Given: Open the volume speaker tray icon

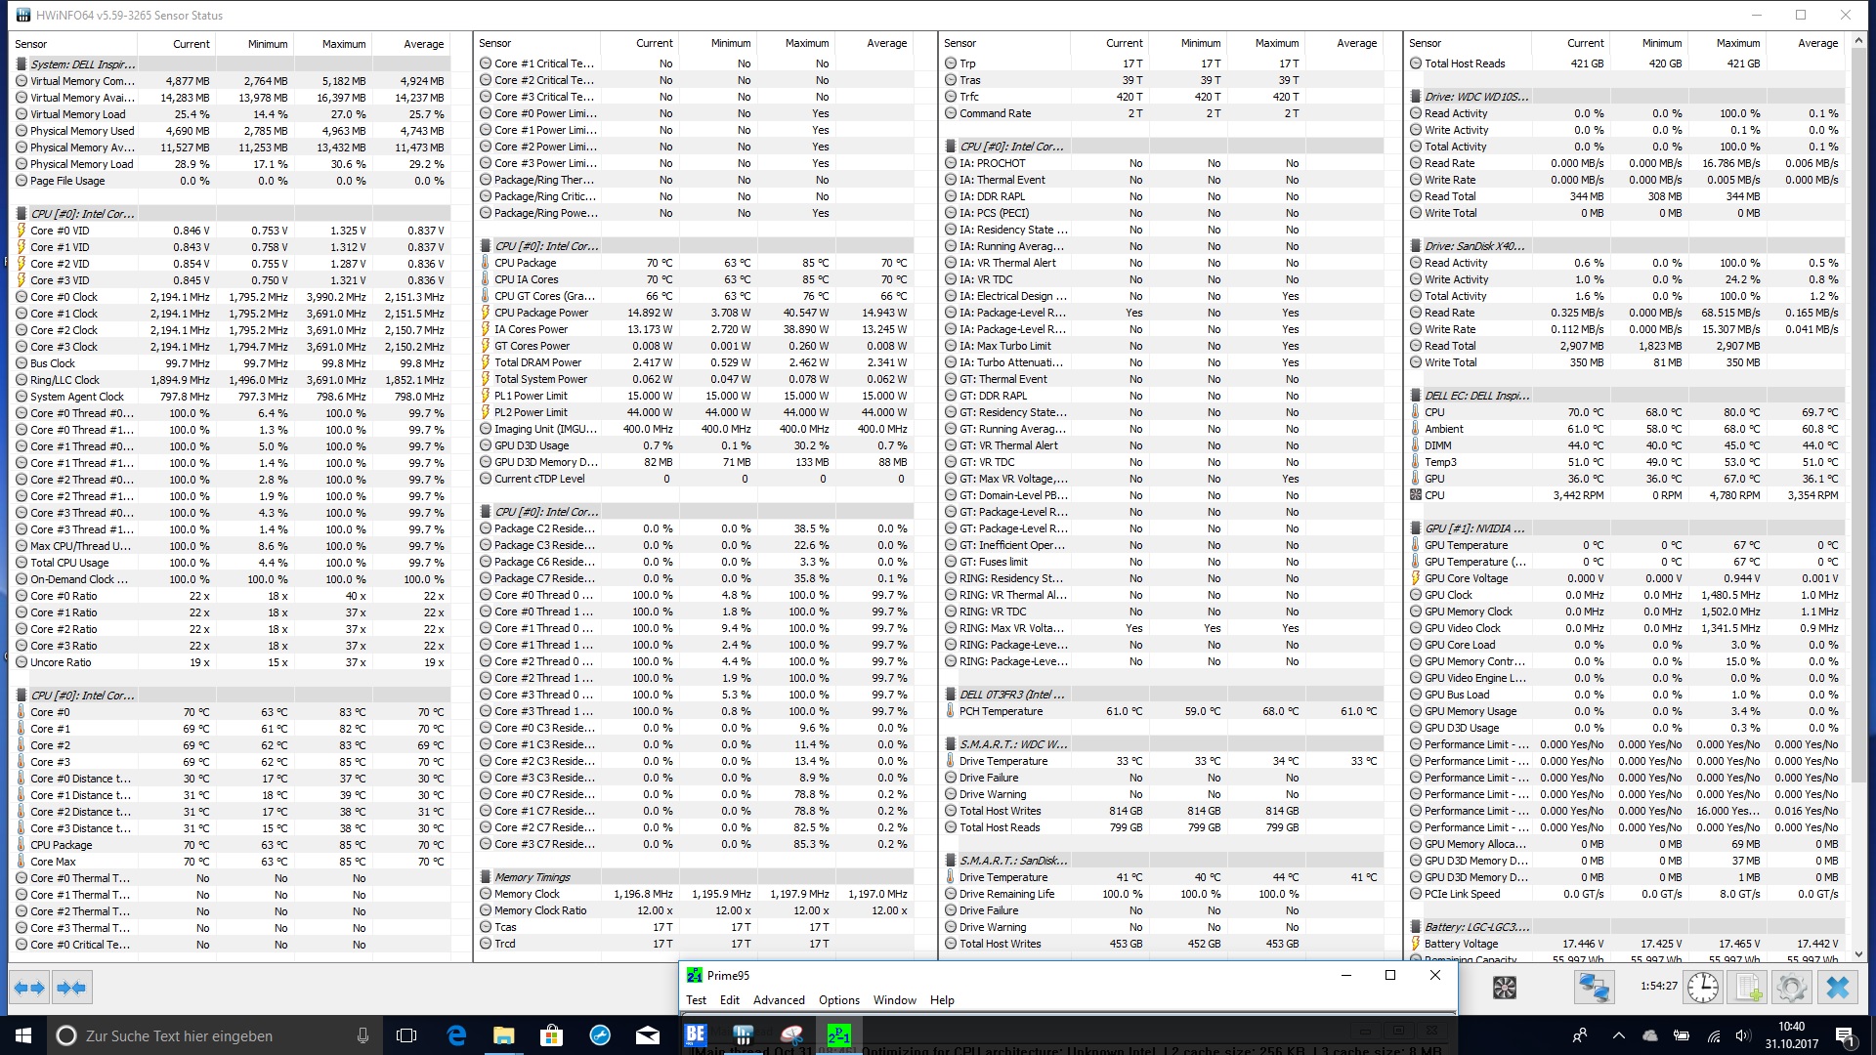Looking at the screenshot, I should coord(1744,1035).
